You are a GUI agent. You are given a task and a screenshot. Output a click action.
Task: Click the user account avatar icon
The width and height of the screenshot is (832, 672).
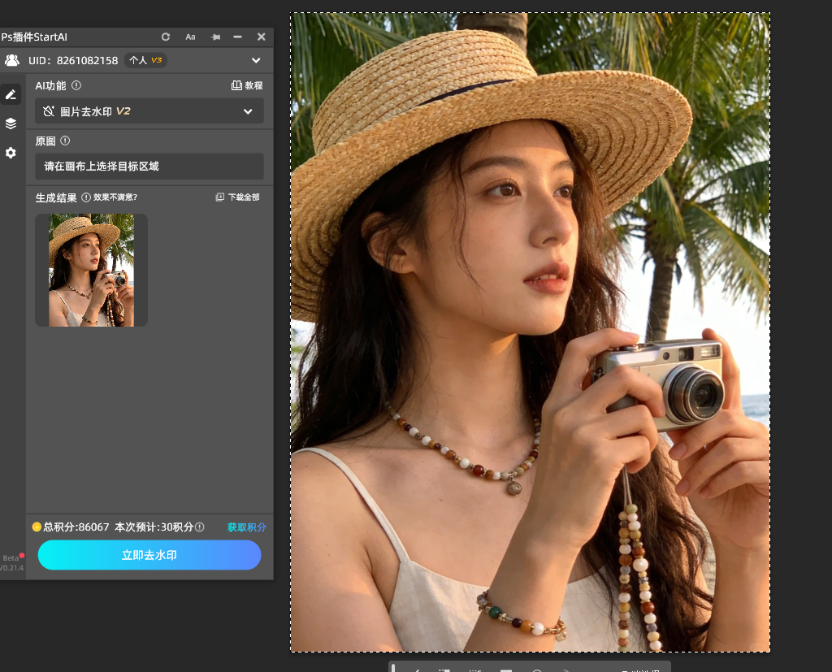[12, 60]
